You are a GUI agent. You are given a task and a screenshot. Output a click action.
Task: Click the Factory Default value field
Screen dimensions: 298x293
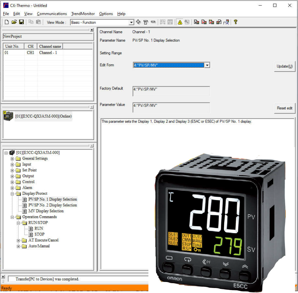pyautogui.click(x=171, y=91)
